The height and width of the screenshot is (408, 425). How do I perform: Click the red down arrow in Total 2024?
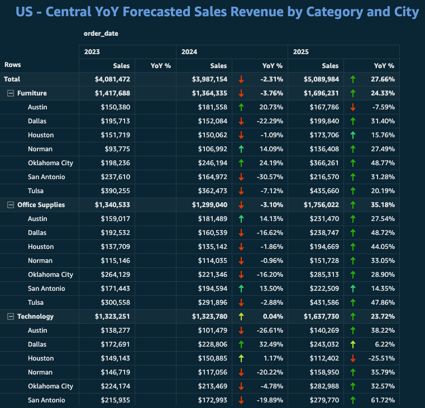click(241, 79)
